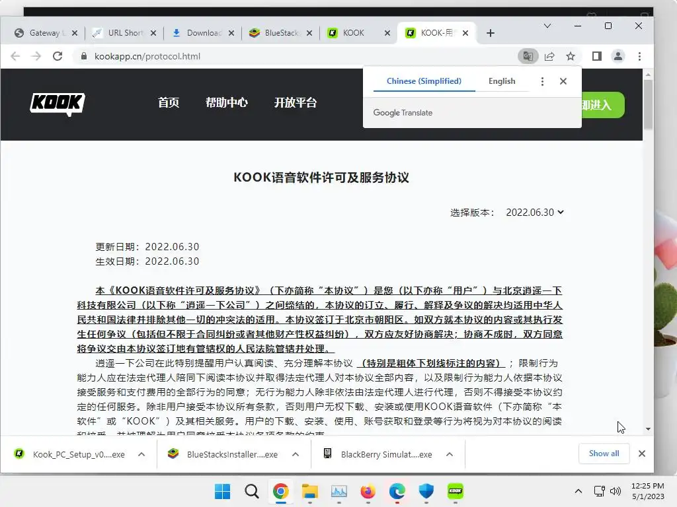Open Microsoft Edge from the taskbar

click(397, 491)
